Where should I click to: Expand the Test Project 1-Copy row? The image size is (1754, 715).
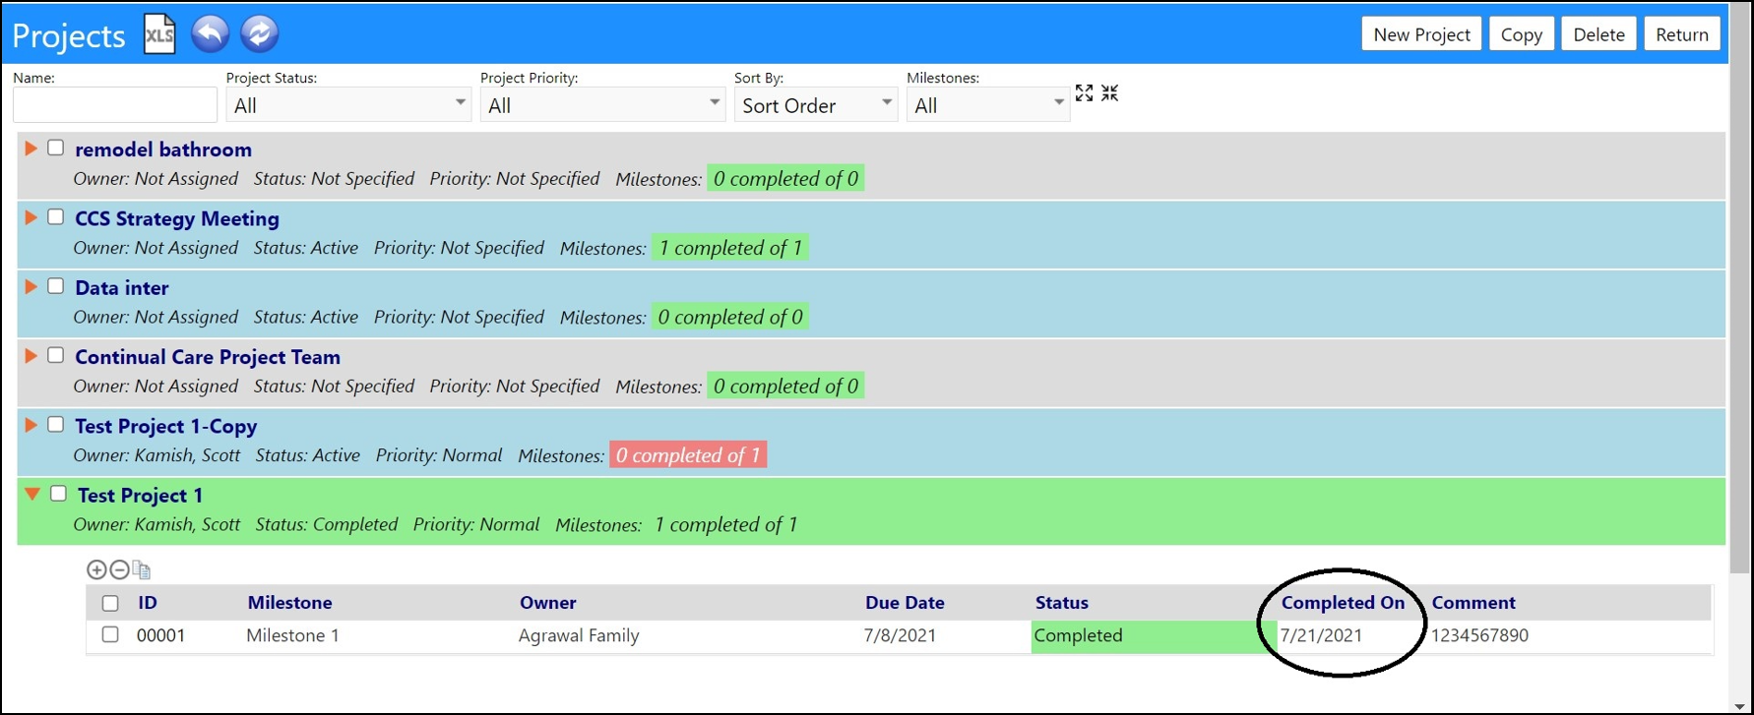(x=31, y=425)
